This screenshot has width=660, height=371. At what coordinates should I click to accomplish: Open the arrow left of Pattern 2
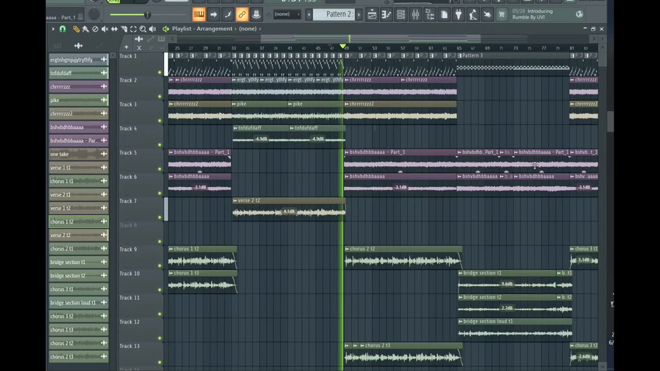click(x=309, y=14)
